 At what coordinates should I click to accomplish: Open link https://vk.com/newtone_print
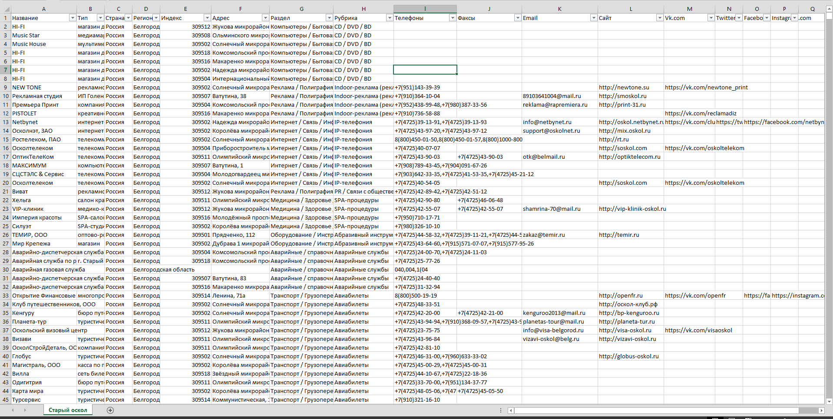tap(706, 87)
